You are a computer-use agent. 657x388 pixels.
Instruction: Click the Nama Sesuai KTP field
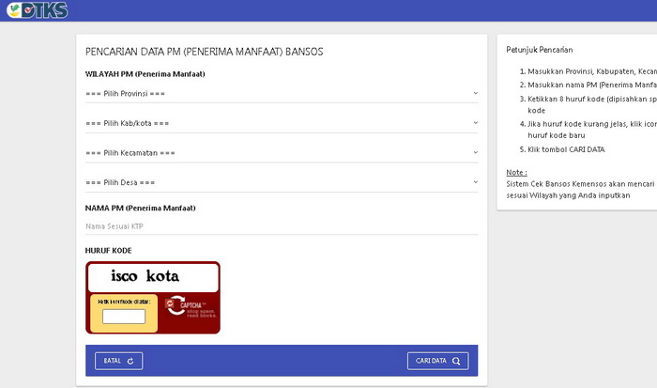click(x=282, y=226)
